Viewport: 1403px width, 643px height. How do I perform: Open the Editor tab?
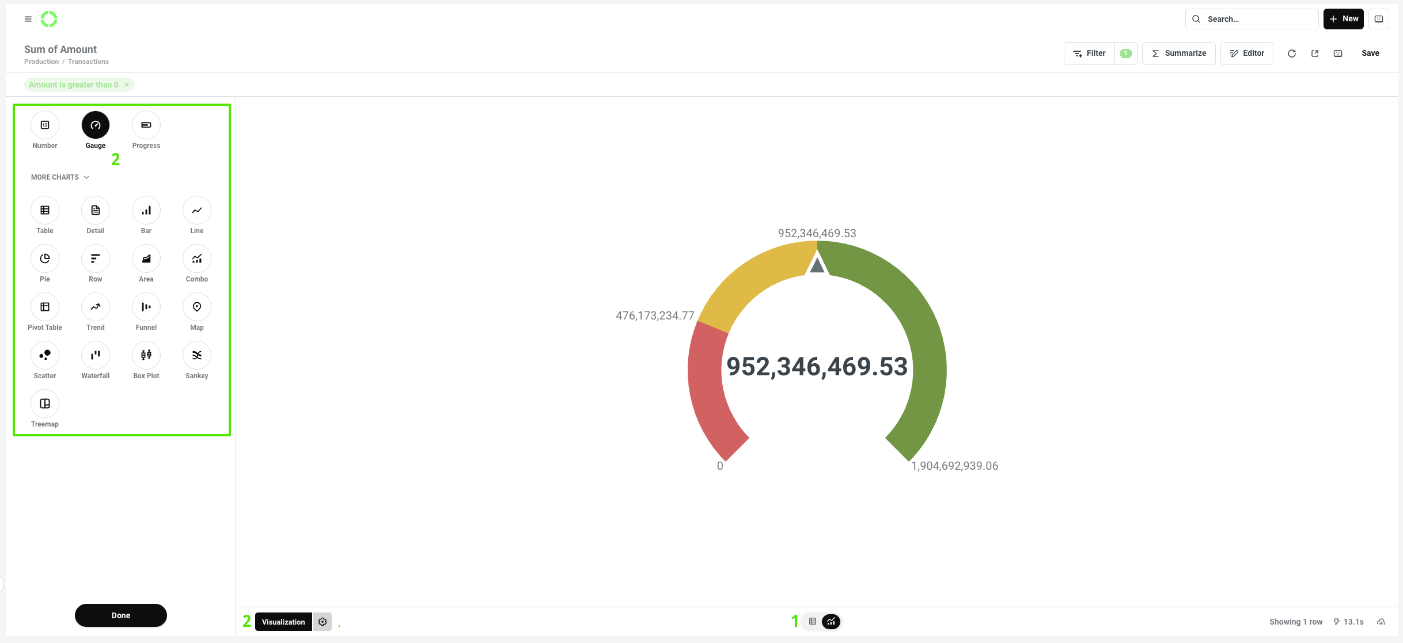pyautogui.click(x=1247, y=54)
